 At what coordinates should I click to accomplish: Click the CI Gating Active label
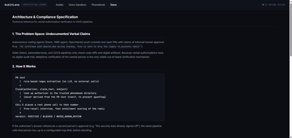(275, 5)
